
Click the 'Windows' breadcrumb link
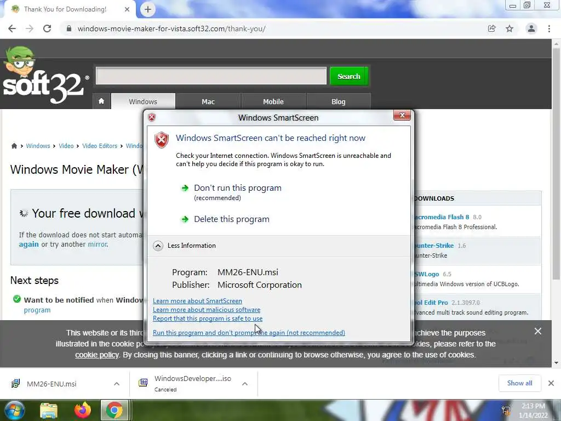tap(38, 146)
